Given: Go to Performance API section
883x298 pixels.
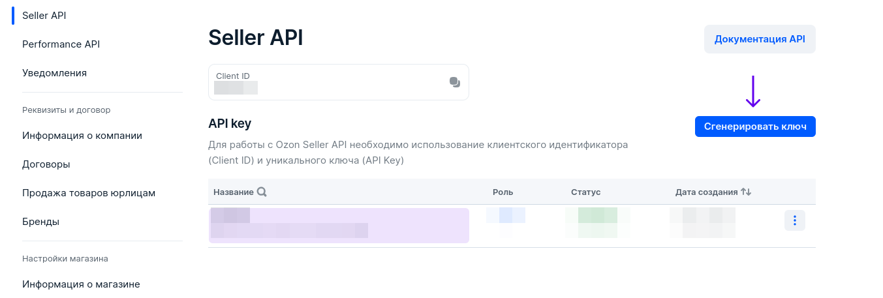Looking at the screenshot, I should [x=61, y=44].
